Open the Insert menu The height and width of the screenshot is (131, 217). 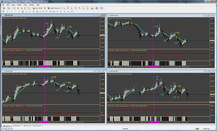click(13, 5)
